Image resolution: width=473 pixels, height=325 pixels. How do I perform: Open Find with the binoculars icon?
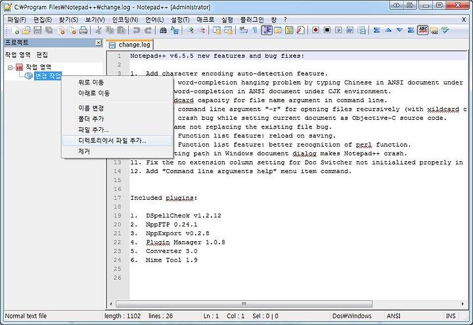163,30
